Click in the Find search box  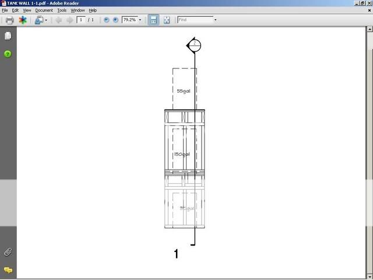(195, 20)
